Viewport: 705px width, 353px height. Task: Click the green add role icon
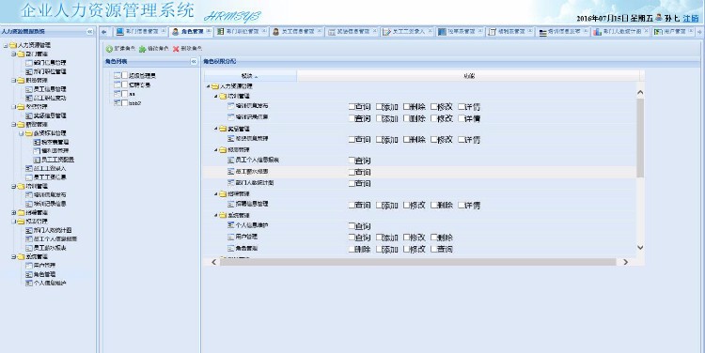click(109, 49)
